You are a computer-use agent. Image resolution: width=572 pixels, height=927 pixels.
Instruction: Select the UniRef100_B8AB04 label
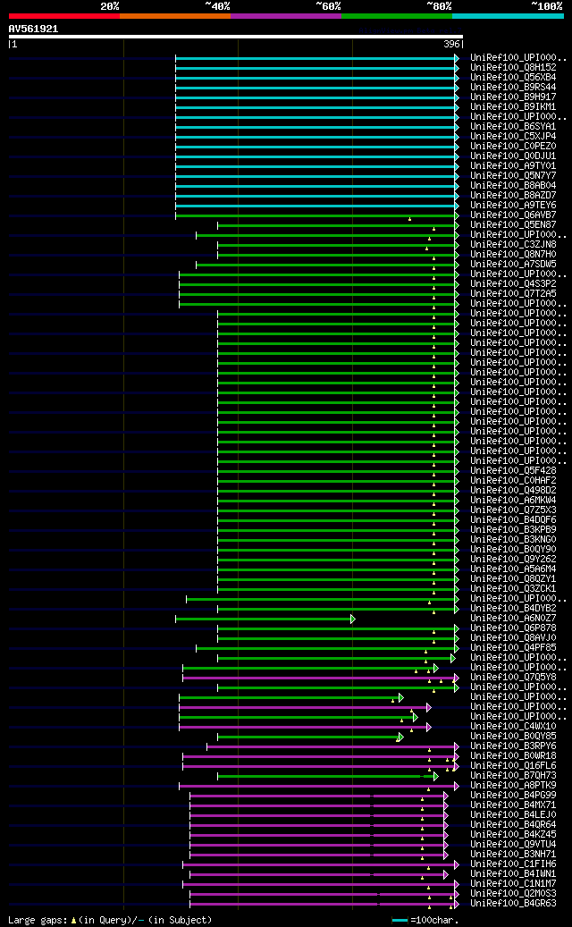pyautogui.click(x=513, y=186)
